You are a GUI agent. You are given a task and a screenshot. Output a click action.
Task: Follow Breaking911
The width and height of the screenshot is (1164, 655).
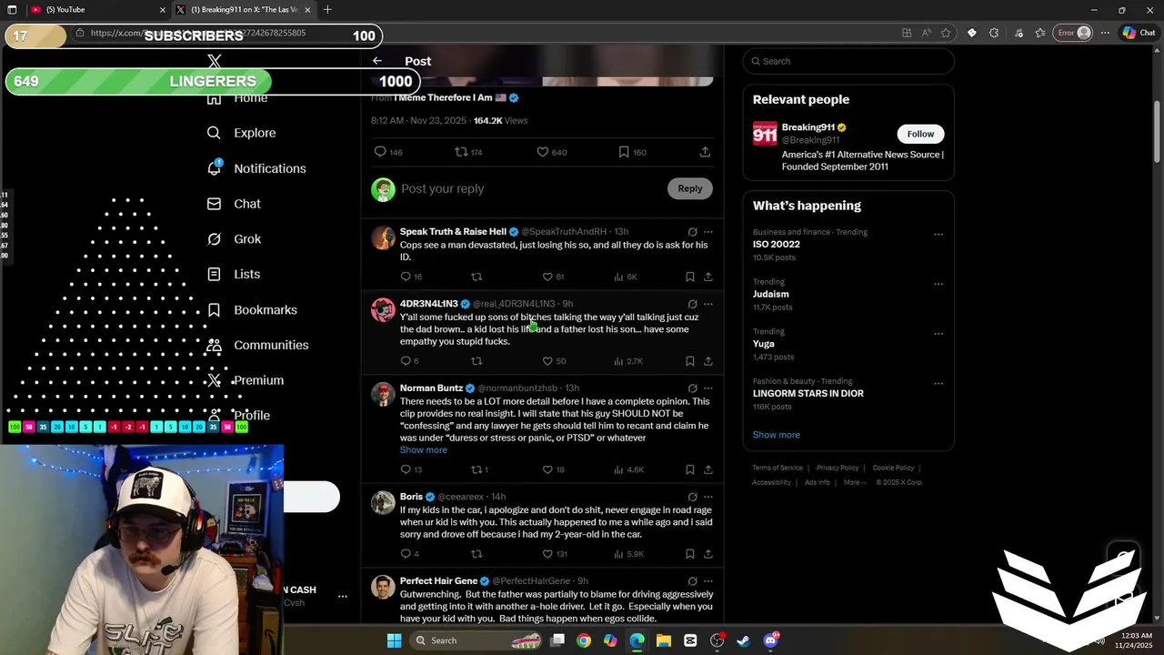point(920,134)
